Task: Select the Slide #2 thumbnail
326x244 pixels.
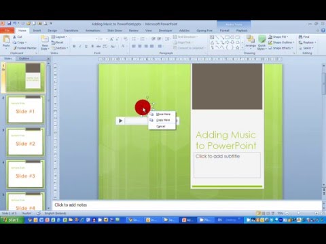Action: click(25, 142)
